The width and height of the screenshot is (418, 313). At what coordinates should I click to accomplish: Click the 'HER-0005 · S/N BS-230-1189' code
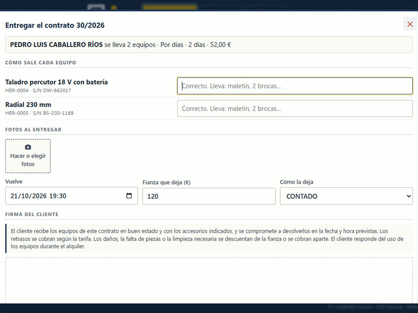(40, 113)
